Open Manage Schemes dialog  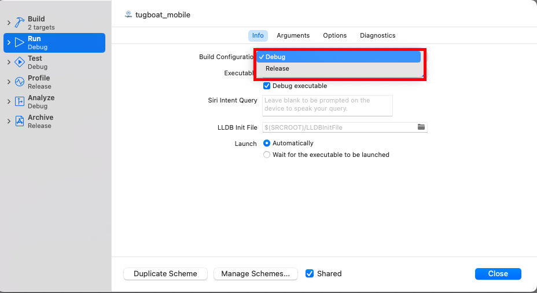click(256, 273)
